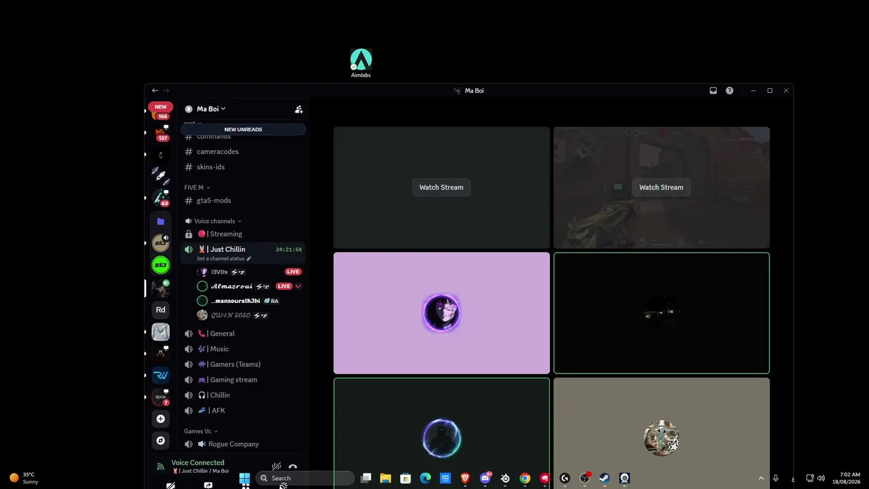
Task: Open Logitech G HUB from taskbar
Action: pos(565,478)
